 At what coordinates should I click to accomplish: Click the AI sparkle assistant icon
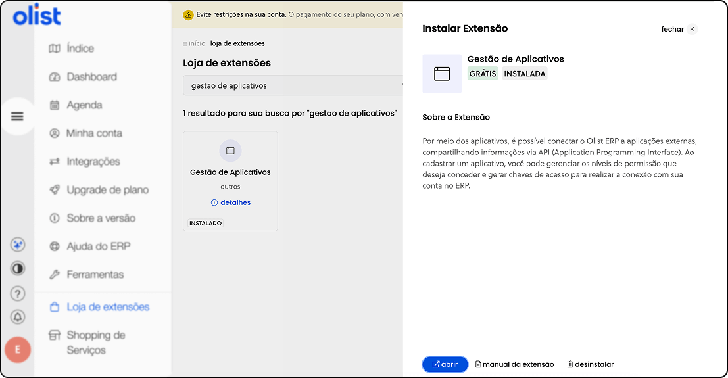(x=18, y=245)
